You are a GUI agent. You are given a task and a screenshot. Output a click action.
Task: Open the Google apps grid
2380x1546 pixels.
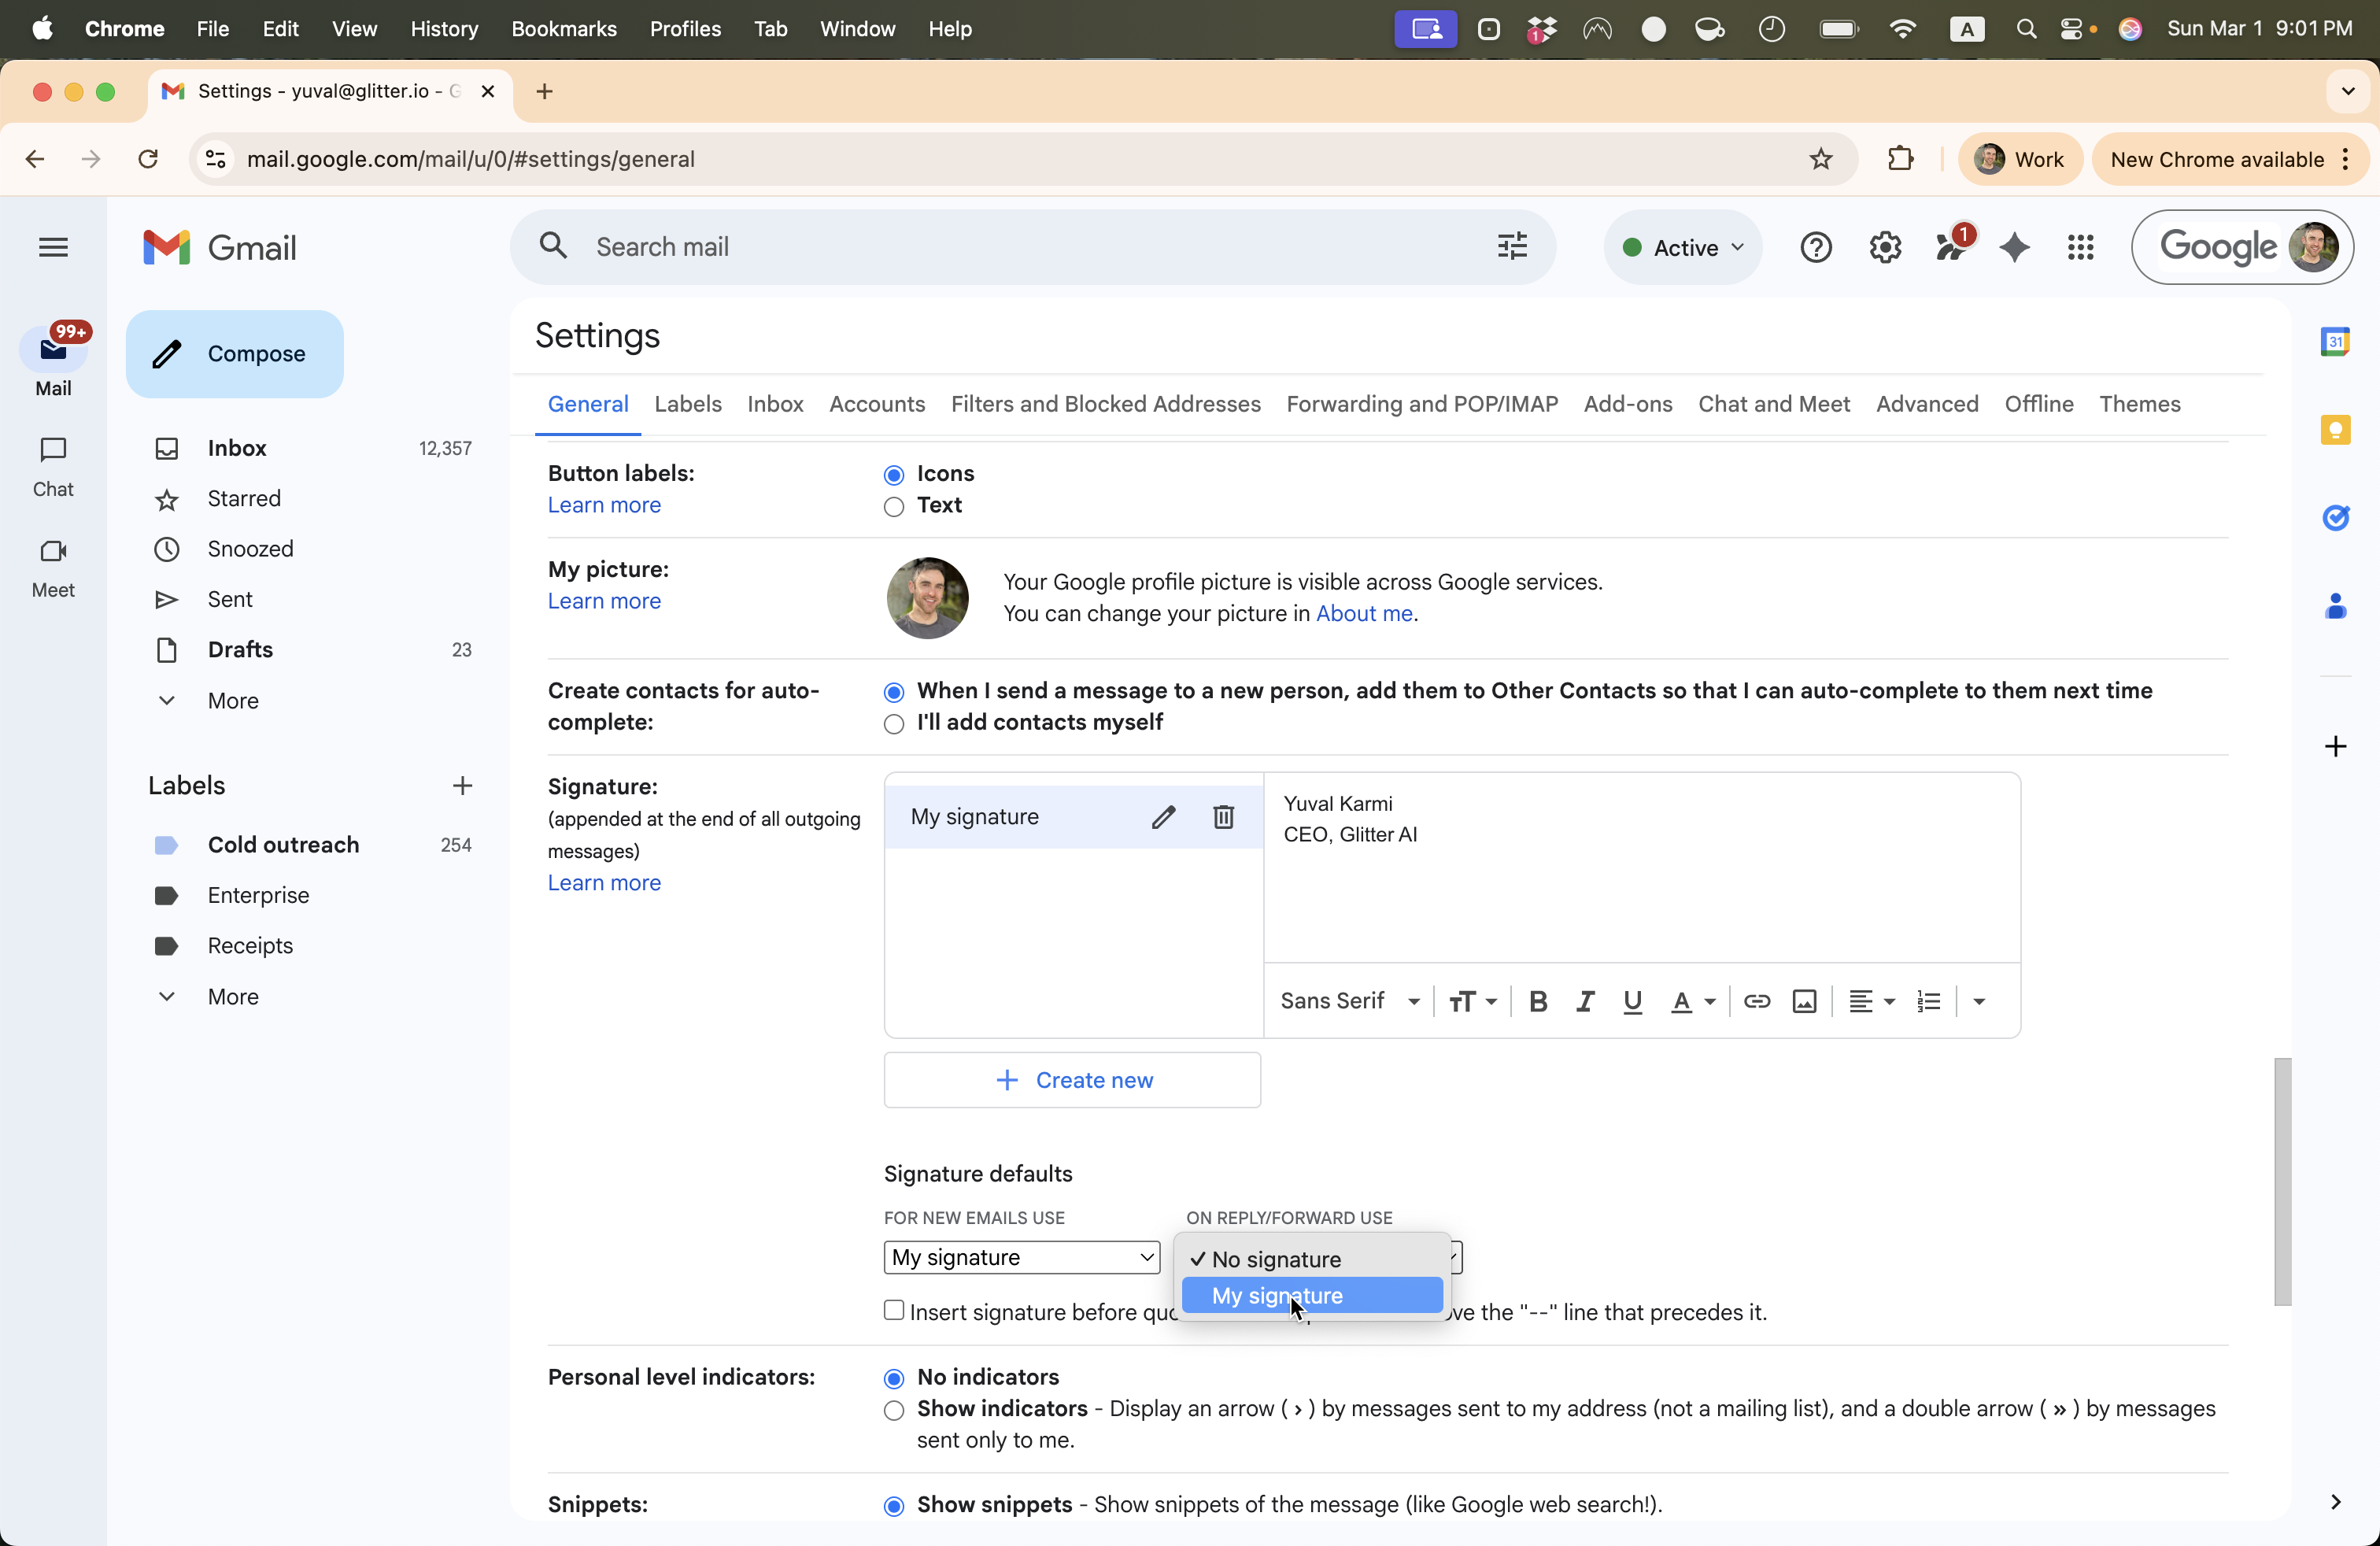(x=2081, y=247)
